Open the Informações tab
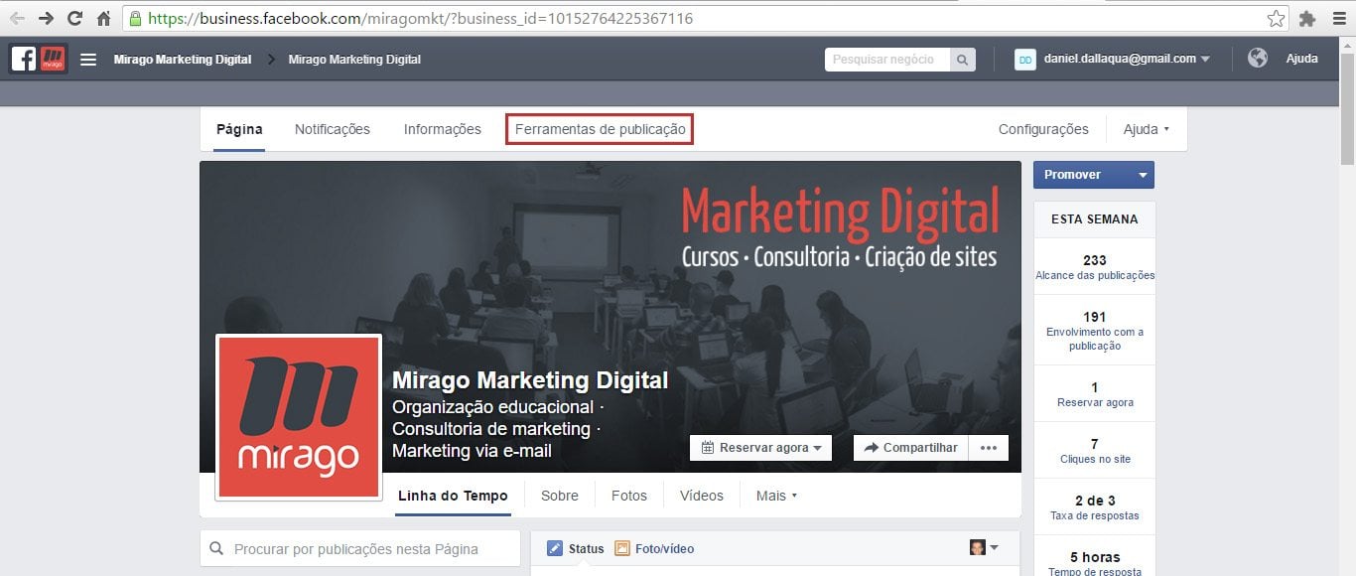 click(443, 129)
